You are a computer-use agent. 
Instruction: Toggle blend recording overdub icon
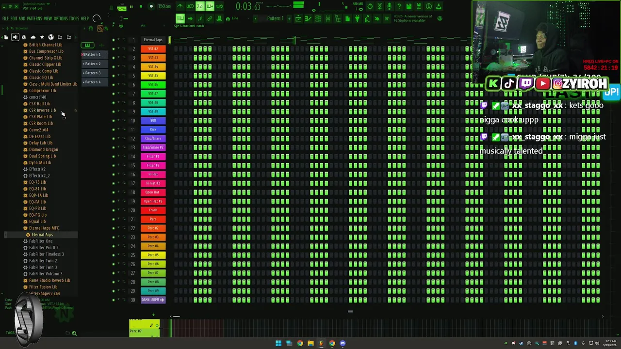210,6
